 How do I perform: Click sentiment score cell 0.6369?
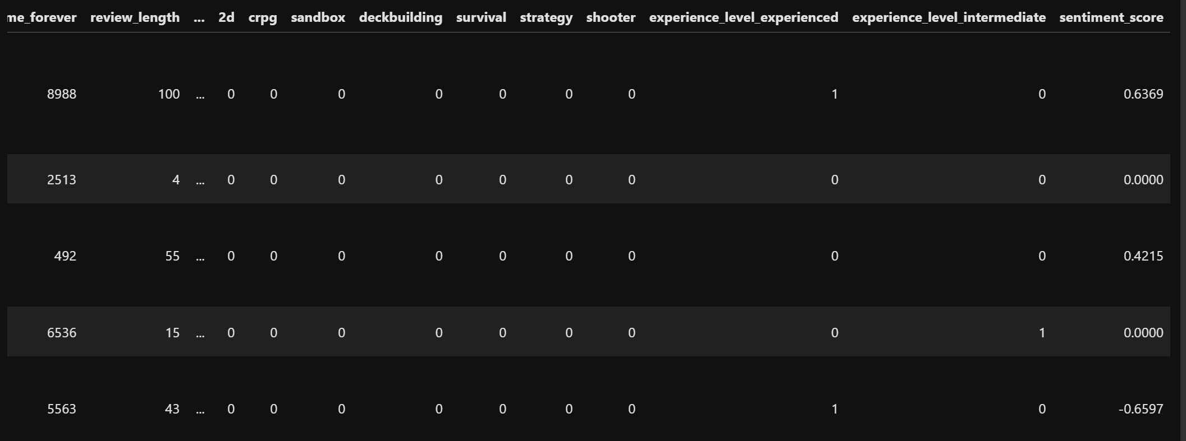pyautogui.click(x=1143, y=94)
